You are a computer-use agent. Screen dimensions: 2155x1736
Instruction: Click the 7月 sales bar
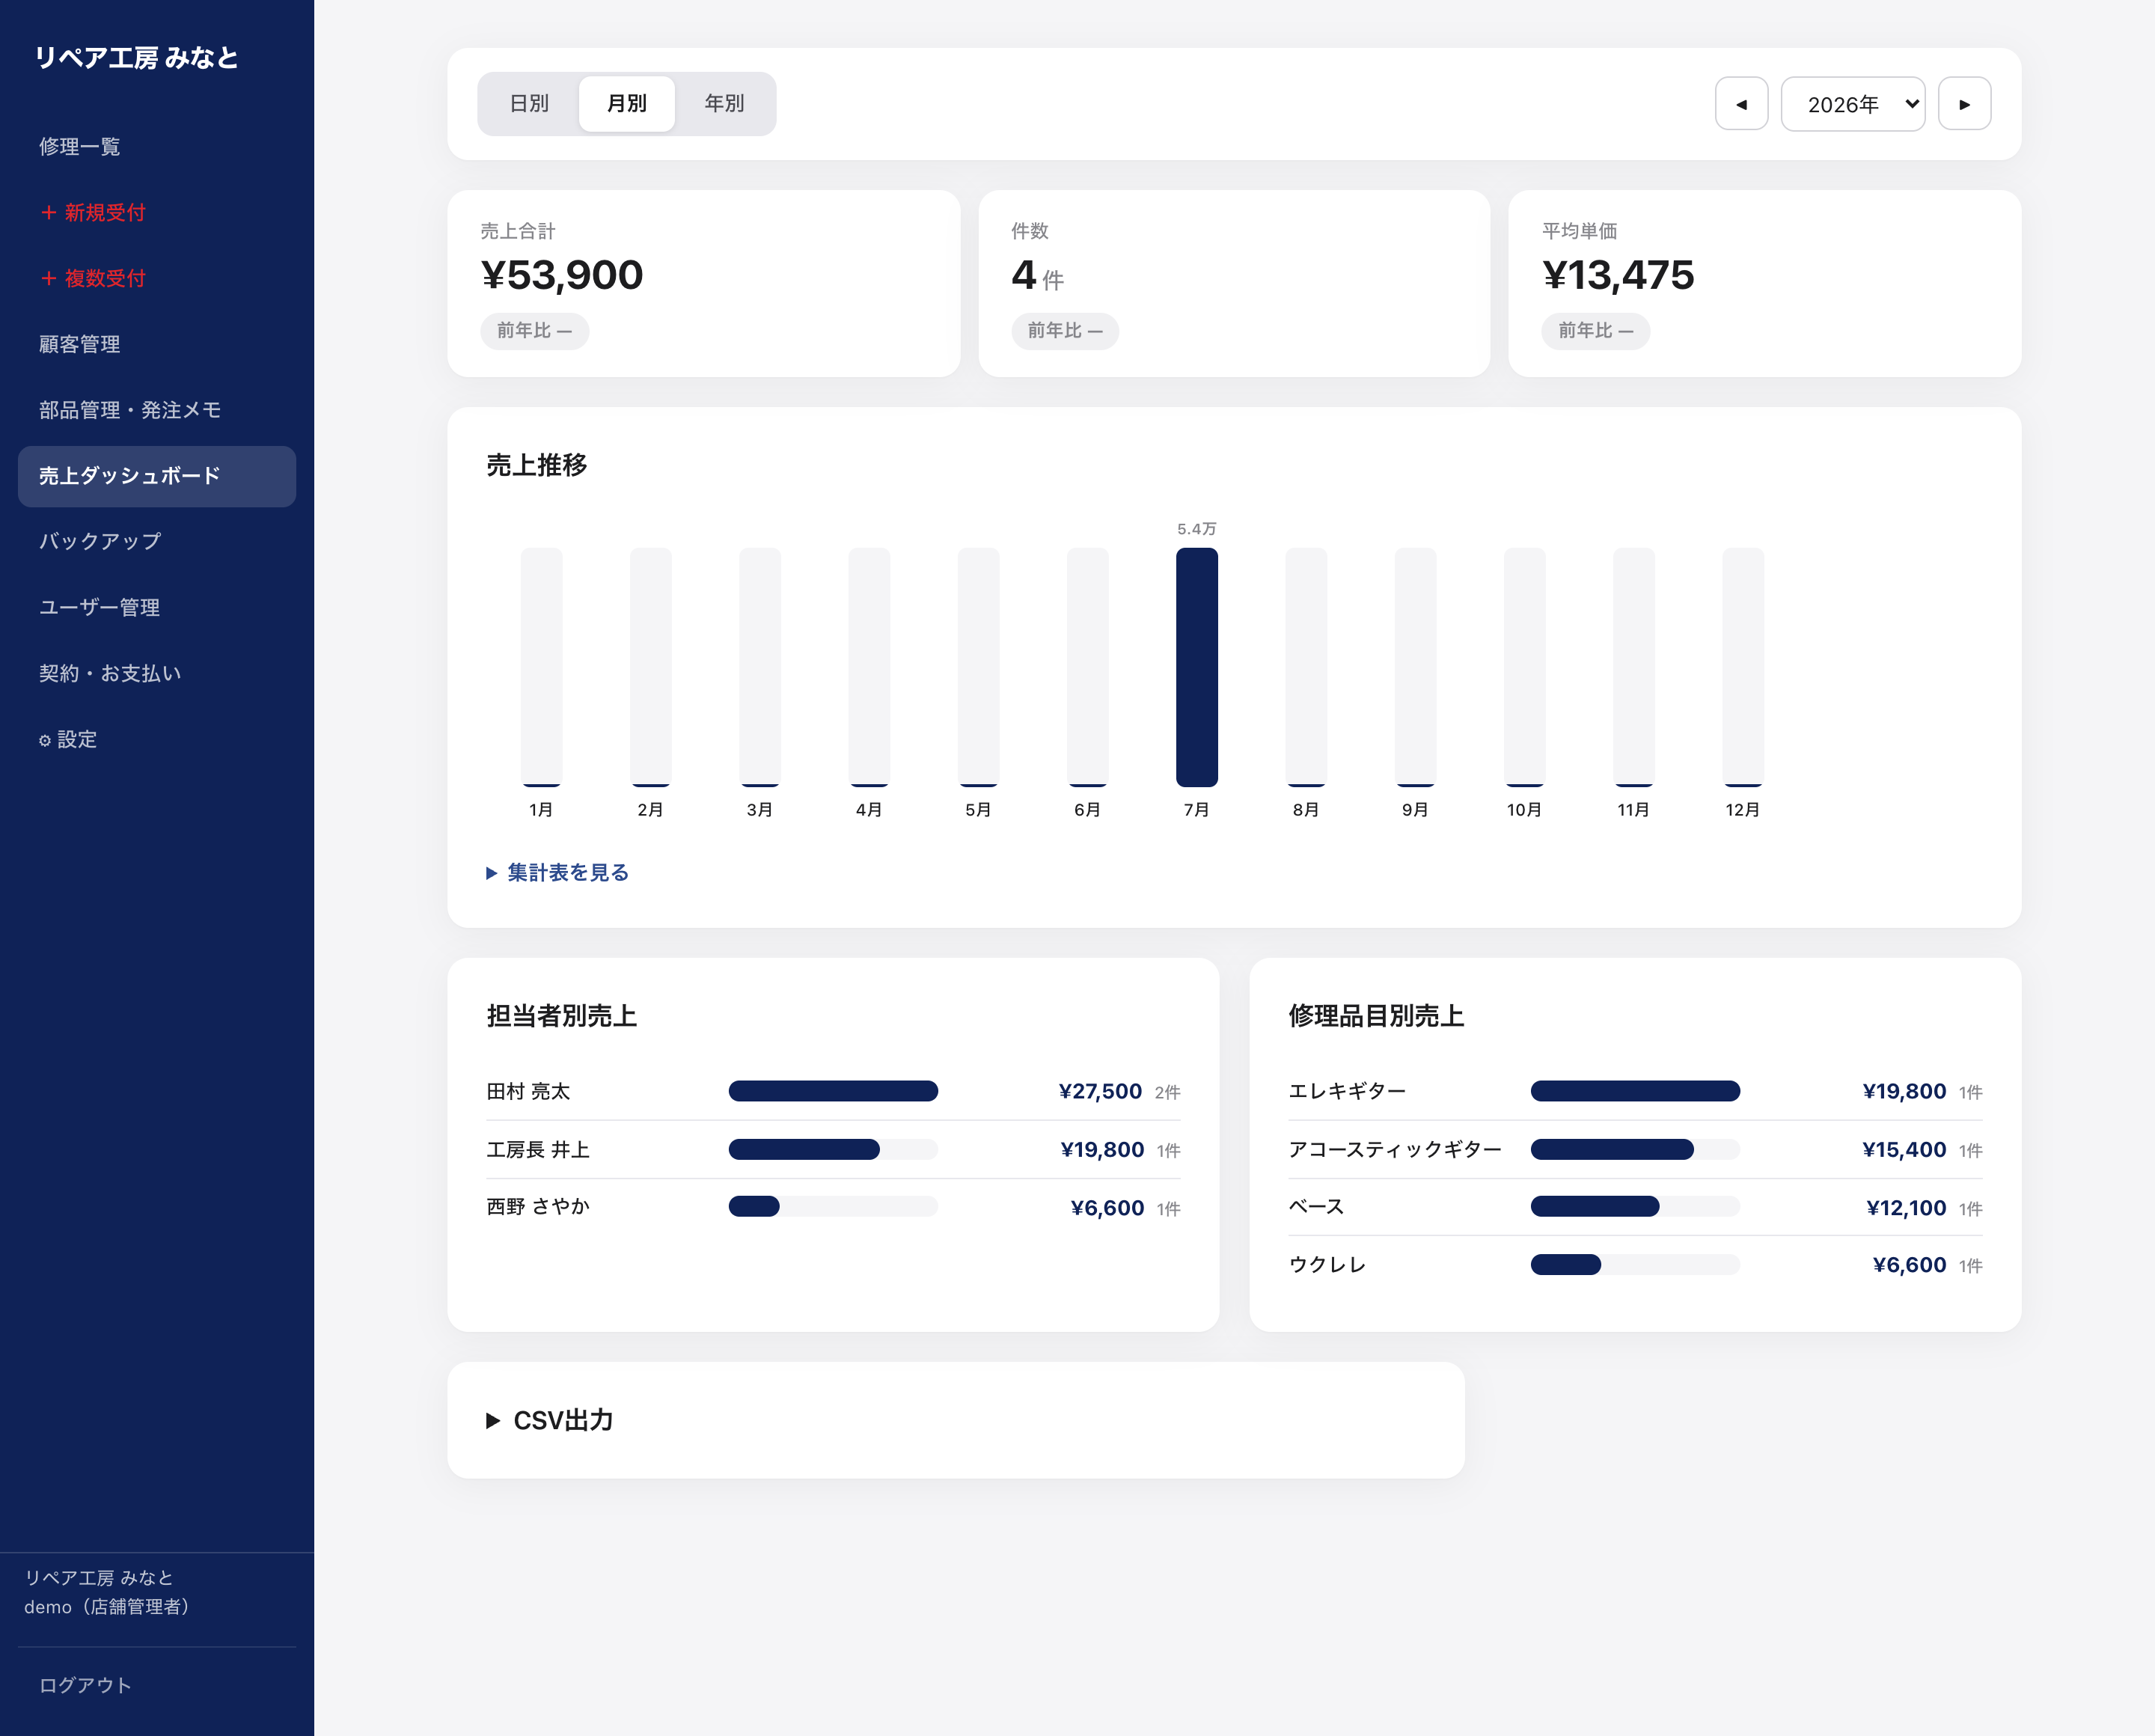1196,667
